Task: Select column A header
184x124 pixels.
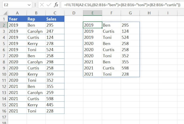Action: pos(17,13)
